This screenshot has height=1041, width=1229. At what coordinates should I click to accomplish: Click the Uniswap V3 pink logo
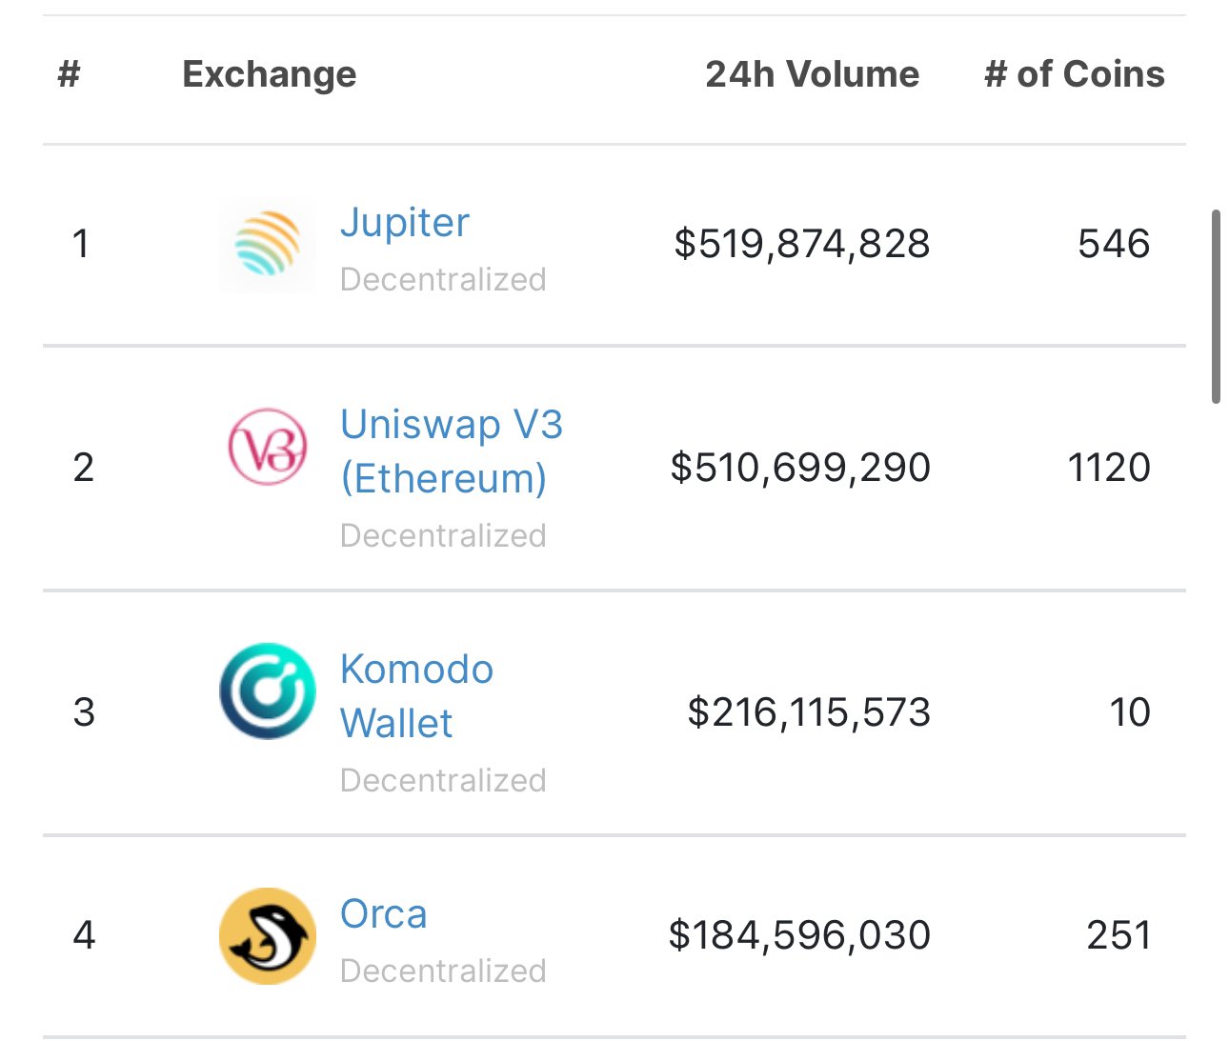[268, 447]
